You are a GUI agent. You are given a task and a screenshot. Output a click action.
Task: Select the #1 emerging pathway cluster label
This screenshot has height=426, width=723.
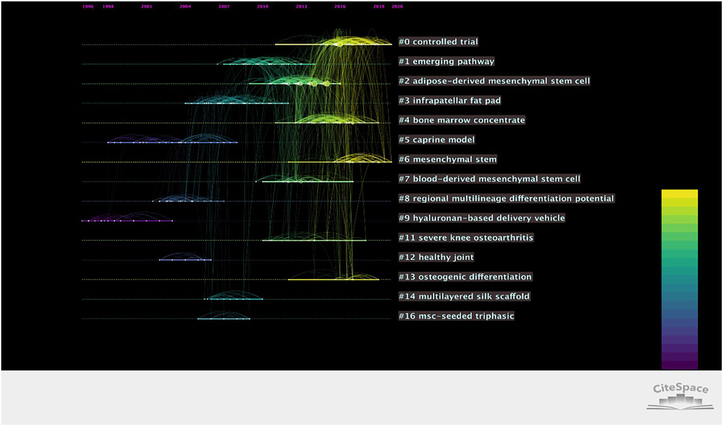coord(446,61)
